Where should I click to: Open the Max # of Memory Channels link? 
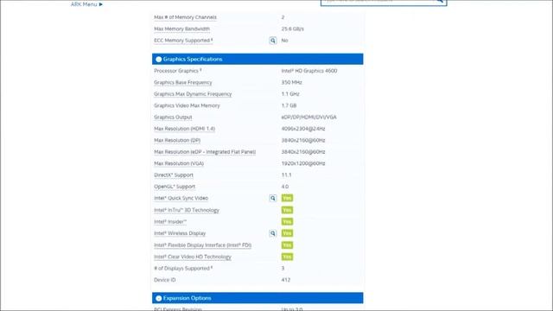tap(185, 17)
